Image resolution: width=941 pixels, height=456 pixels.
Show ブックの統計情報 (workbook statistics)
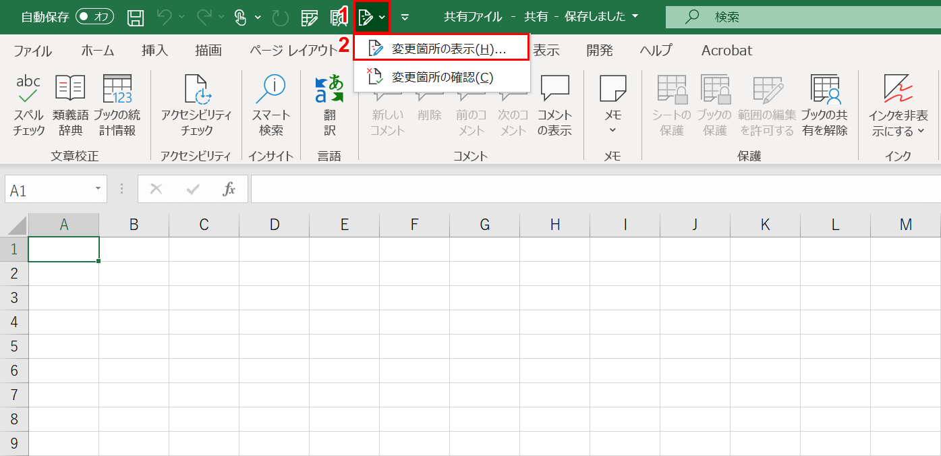(116, 103)
